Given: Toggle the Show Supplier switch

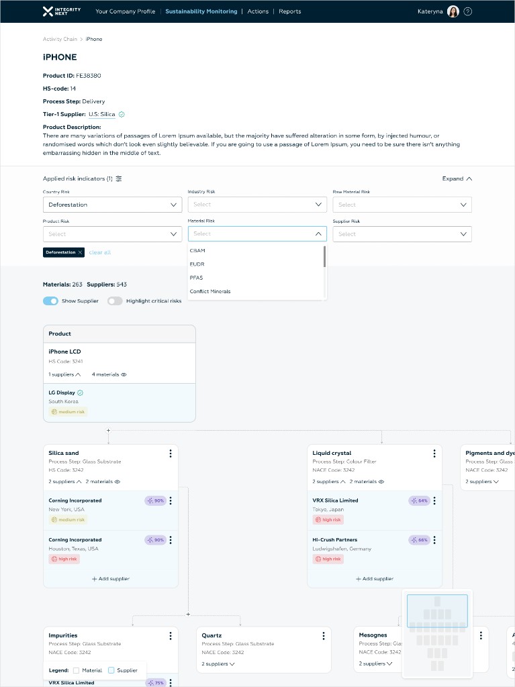Looking at the screenshot, I should (50, 301).
